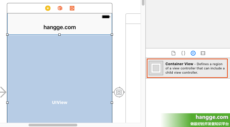Click the vertical scrollbar thumb beside canvas
Viewport: 230px width, 127px height.
click(143, 3)
